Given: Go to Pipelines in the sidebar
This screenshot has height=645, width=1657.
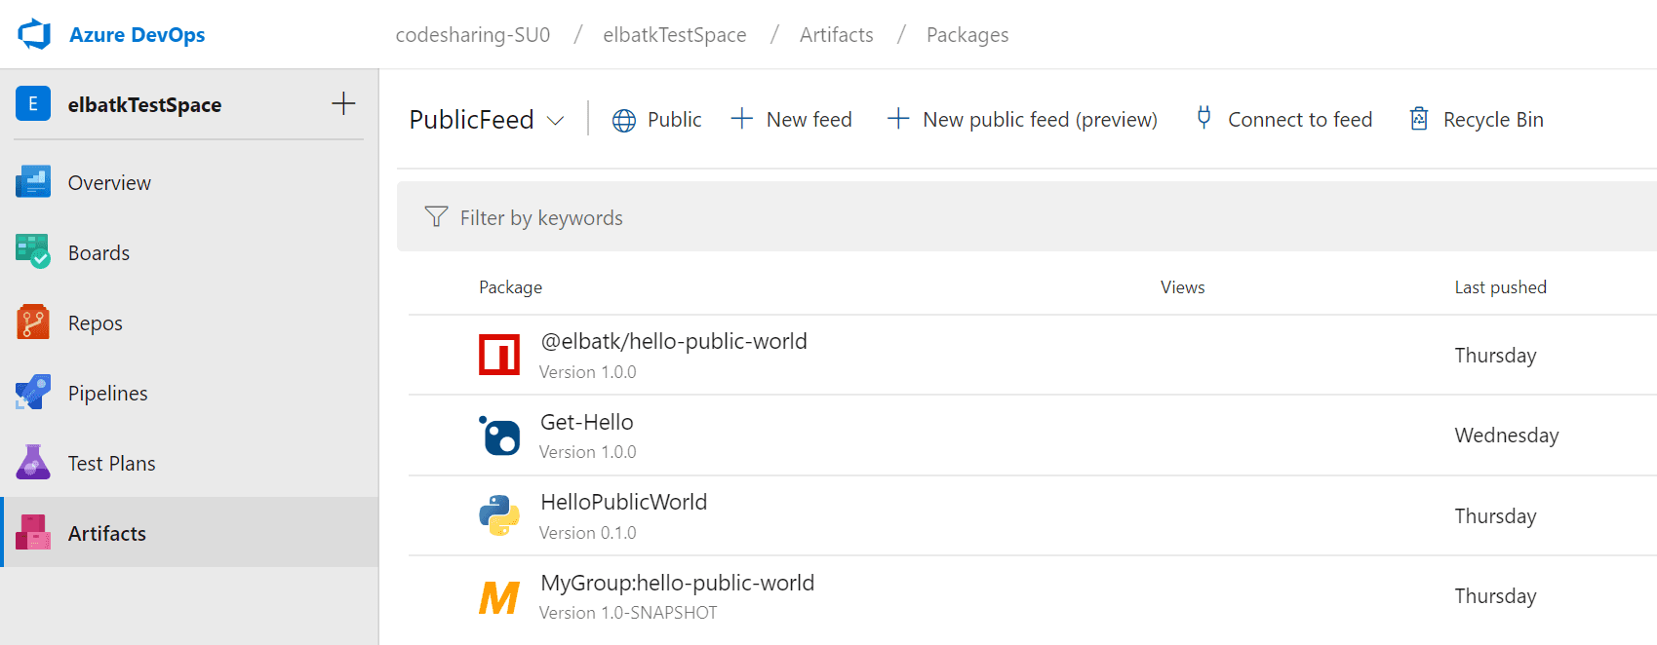Looking at the screenshot, I should [107, 394].
